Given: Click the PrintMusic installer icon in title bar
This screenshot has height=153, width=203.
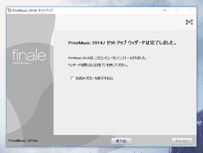Looking at the screenshot, I should [x=9, y=10].
